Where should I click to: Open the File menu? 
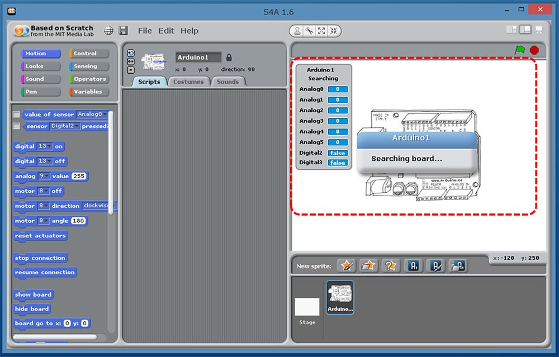click(x=145, y=31)
